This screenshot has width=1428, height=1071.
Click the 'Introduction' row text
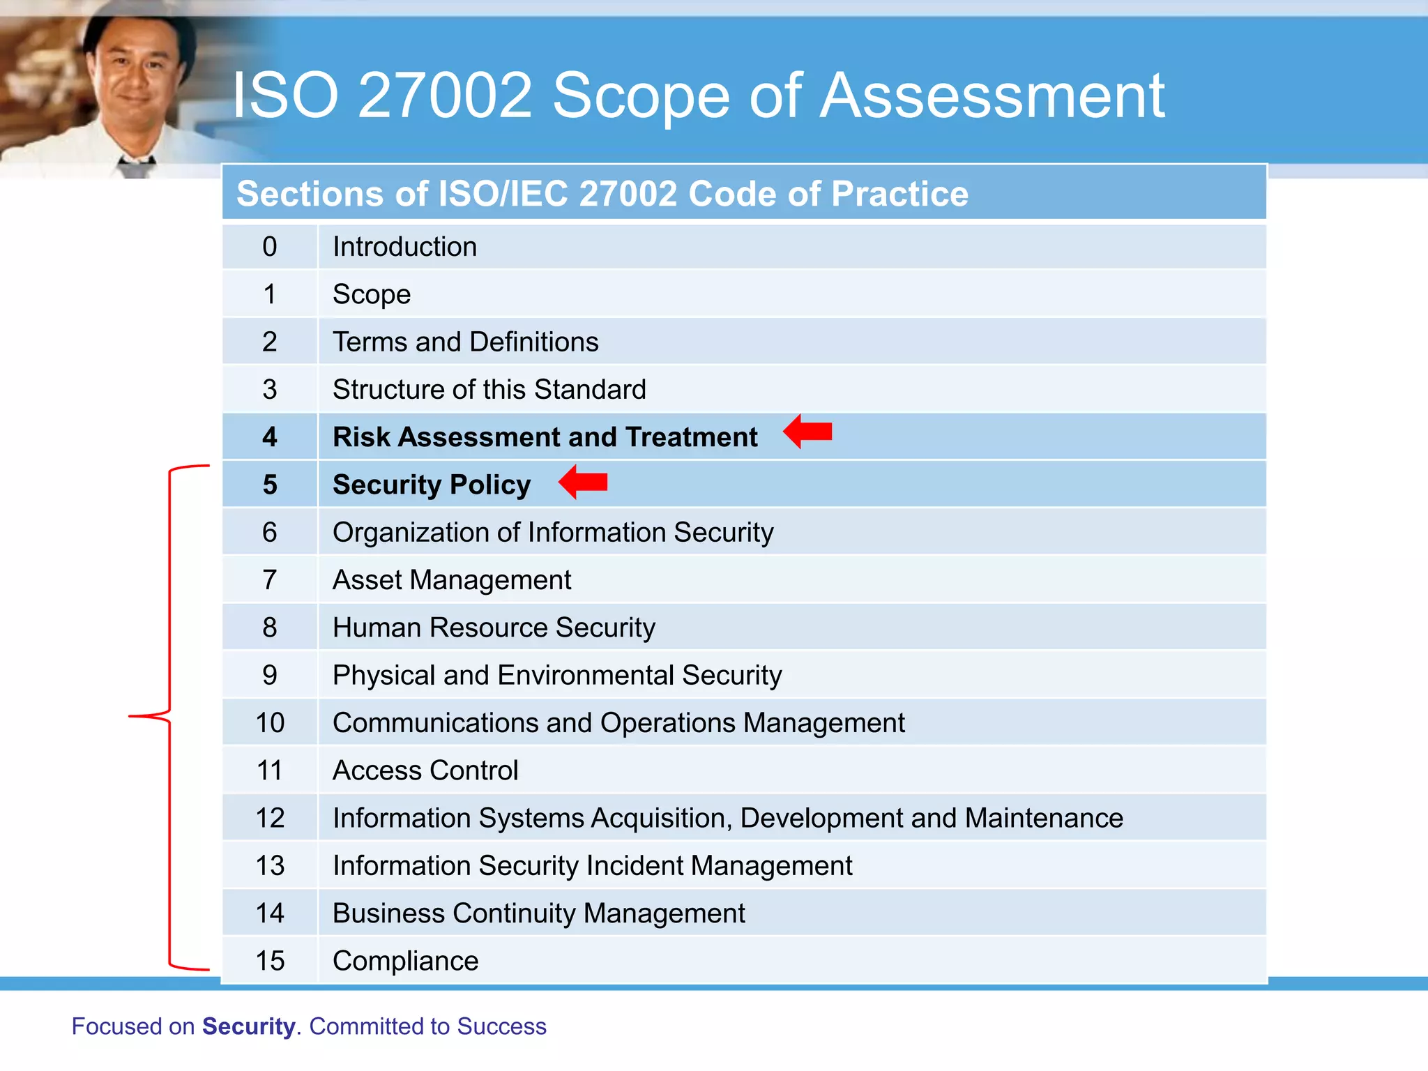[404, 247]
